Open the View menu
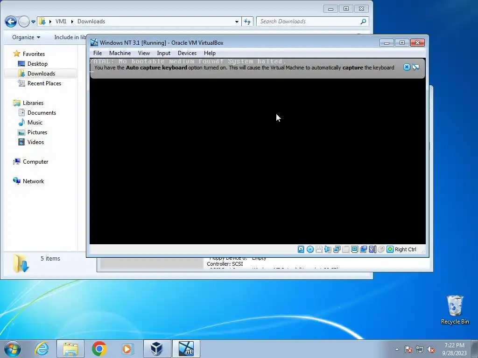The height and width of the screenshot is (358, 478). click(x=144, y=53)
